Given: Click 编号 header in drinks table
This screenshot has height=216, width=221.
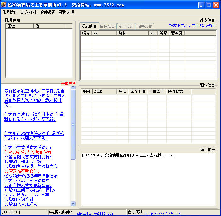Looking at the screenshot, I should pos(87,92).
